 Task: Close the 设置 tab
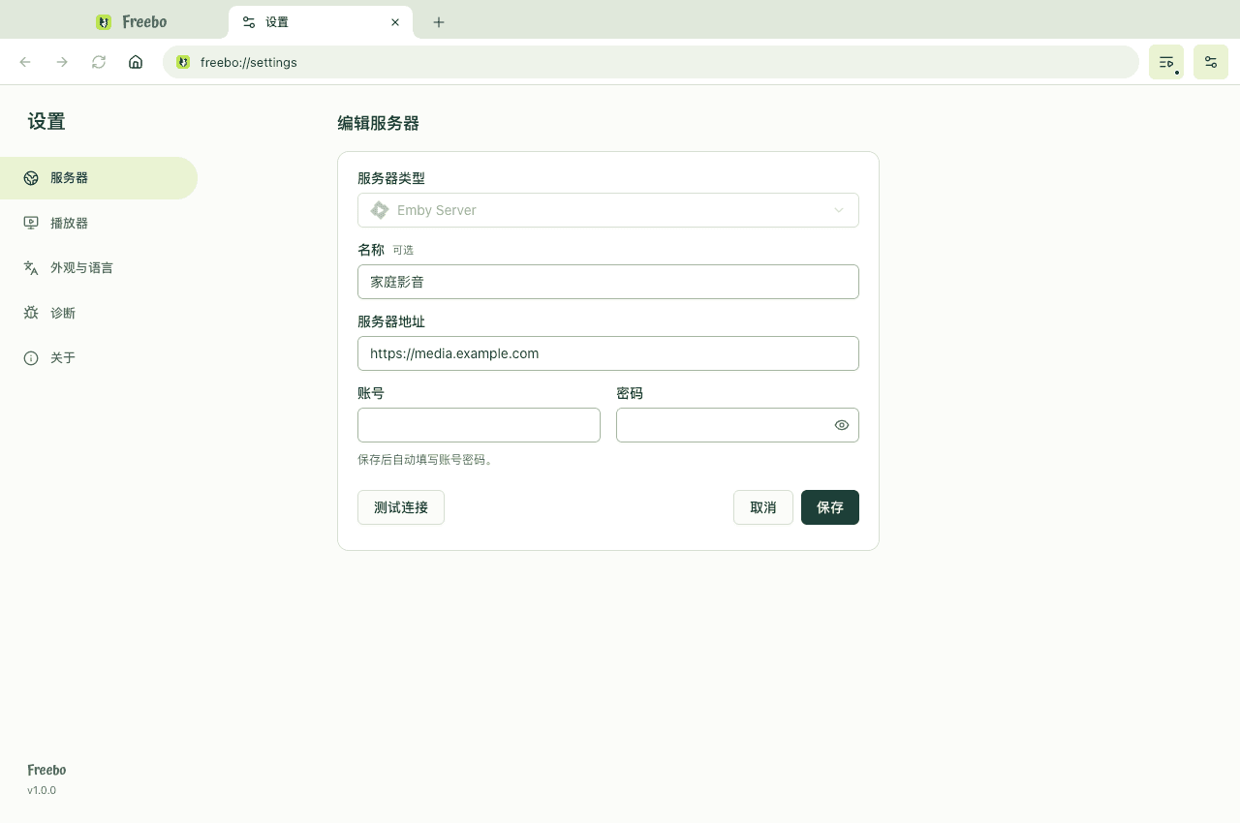click(x=395, y=22)
